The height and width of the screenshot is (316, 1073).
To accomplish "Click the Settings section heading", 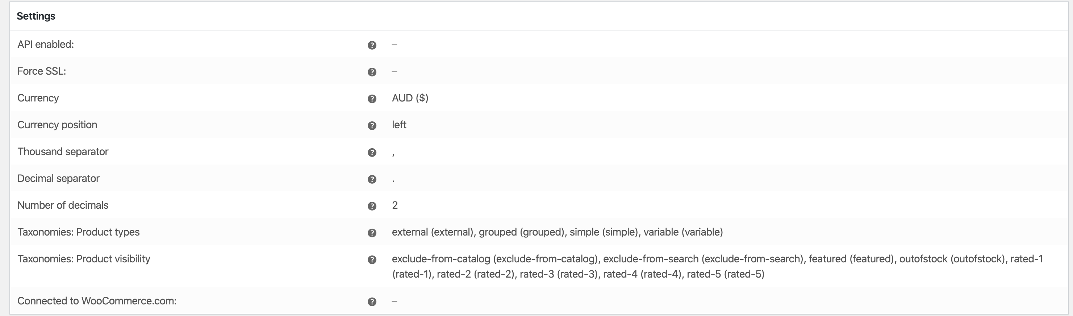I will click(x=36, y=16).
